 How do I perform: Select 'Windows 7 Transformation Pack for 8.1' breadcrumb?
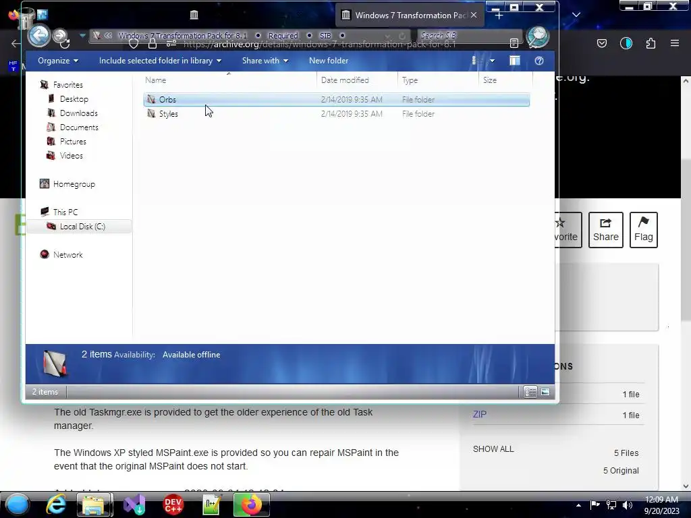(x=182, y=36)
